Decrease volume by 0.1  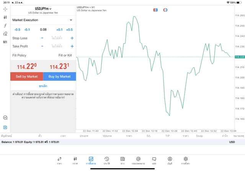[x=27, y=29]
